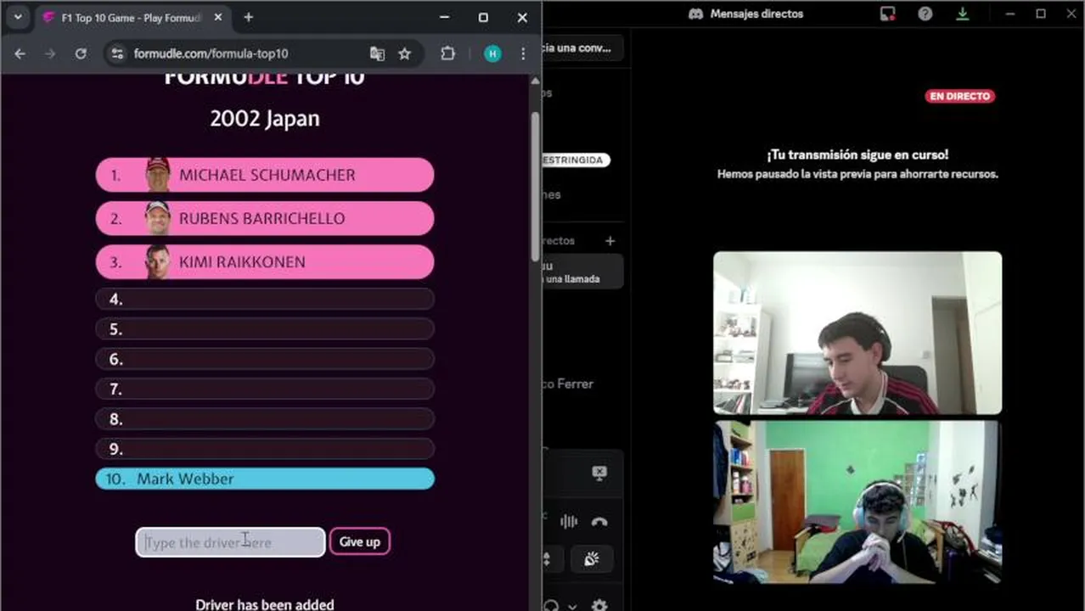The height and width of the screenshot is (611, 1085).
Task: Click the Formudle page vertical scrollbar
Action: point(535,187)
